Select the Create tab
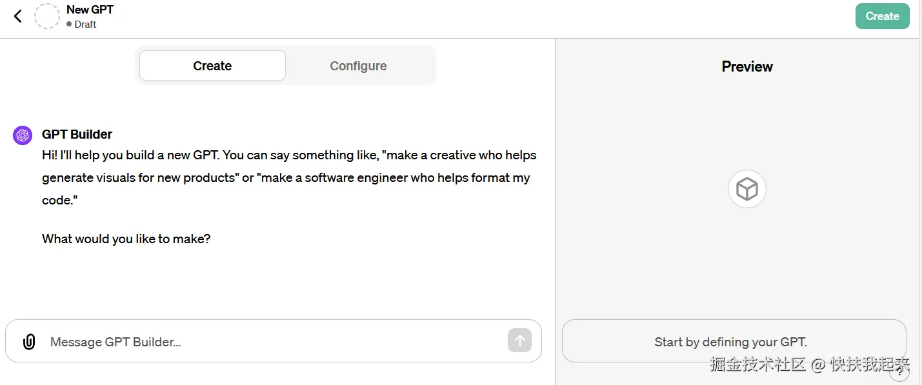The width and height of the screenshot is (922, 385). pyautogui.click(x=212, y=66)
